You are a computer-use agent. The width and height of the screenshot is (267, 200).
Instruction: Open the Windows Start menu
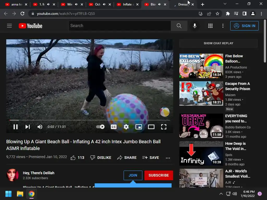(x=8, y=194)
